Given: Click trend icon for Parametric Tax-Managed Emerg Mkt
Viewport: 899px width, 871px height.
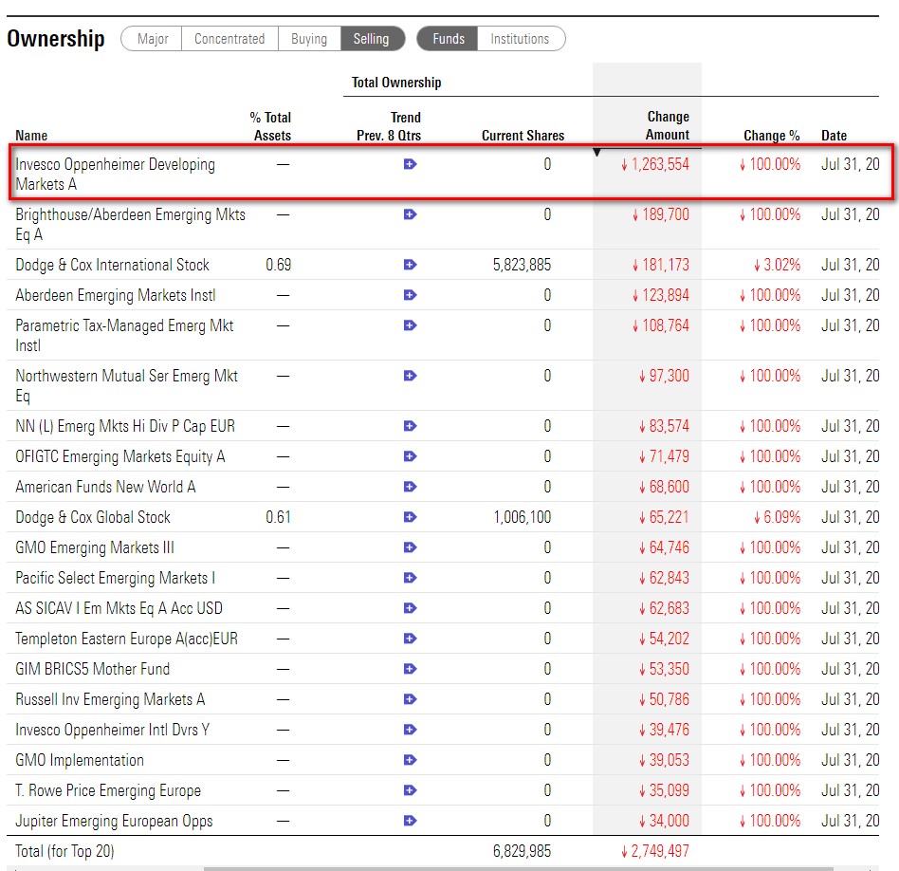Looking at the screenshot, I should pyautogui.click(x=410, y=325).
